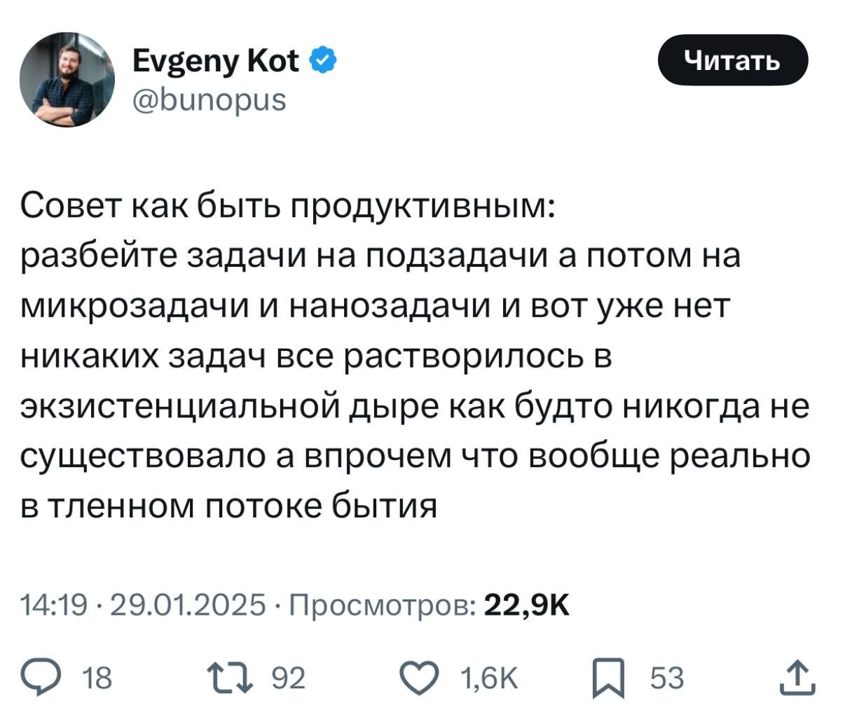This screenshot has height=717, width=845.
Task: Select the views count 22,9K
Action: (x=528, y=604)
